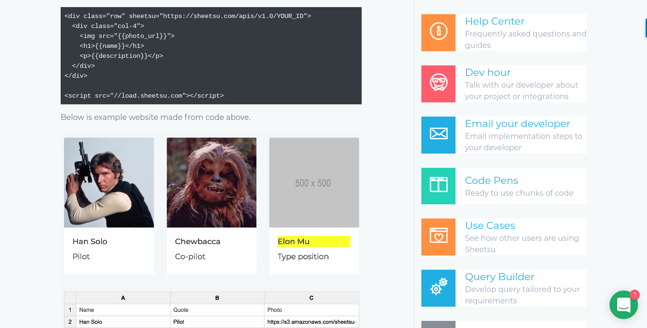This screenshot has height=328, width=647.
Task: Click the s3.amazonaws.com URL cell
Action: pos(311,322)
